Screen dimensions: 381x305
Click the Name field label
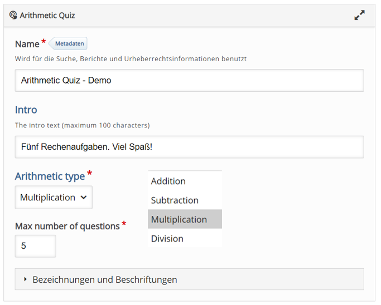pos(27,44)
